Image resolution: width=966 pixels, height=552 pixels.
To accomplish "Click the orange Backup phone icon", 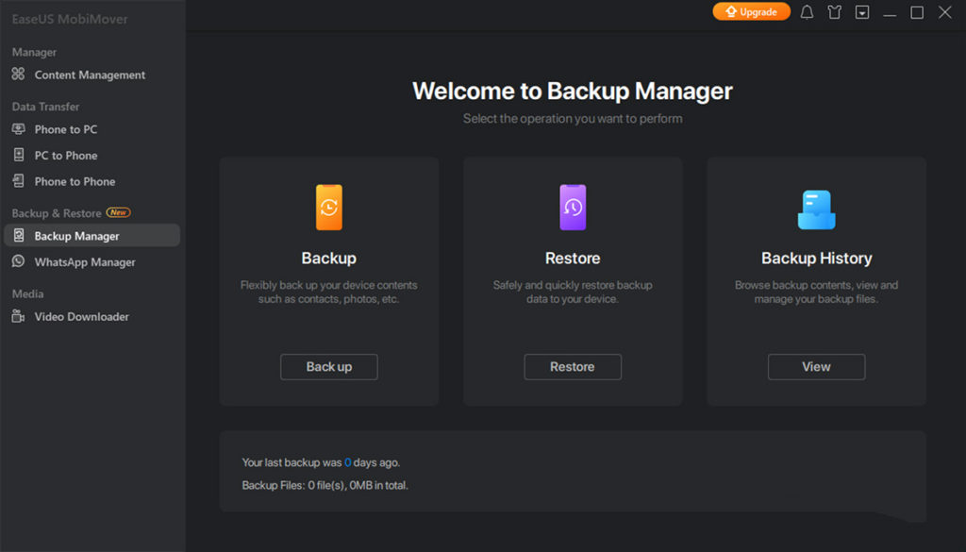I will (x=329, y=208).
